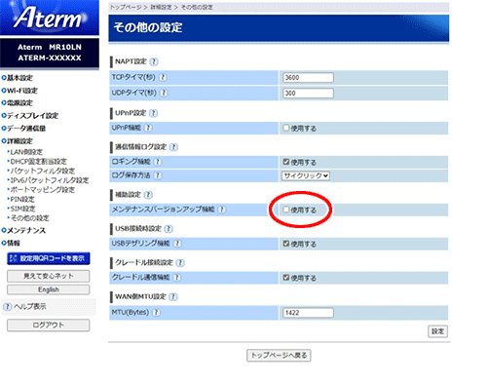This screenshot has width=487, height=383.
Task: Open help icon beside クレードル接続設定 heading
Action: coord(180,262)
